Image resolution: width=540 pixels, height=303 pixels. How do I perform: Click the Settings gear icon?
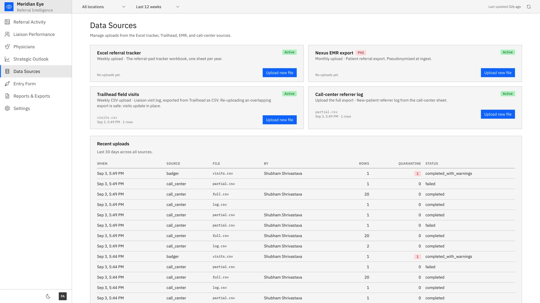[x=7, y=108]
